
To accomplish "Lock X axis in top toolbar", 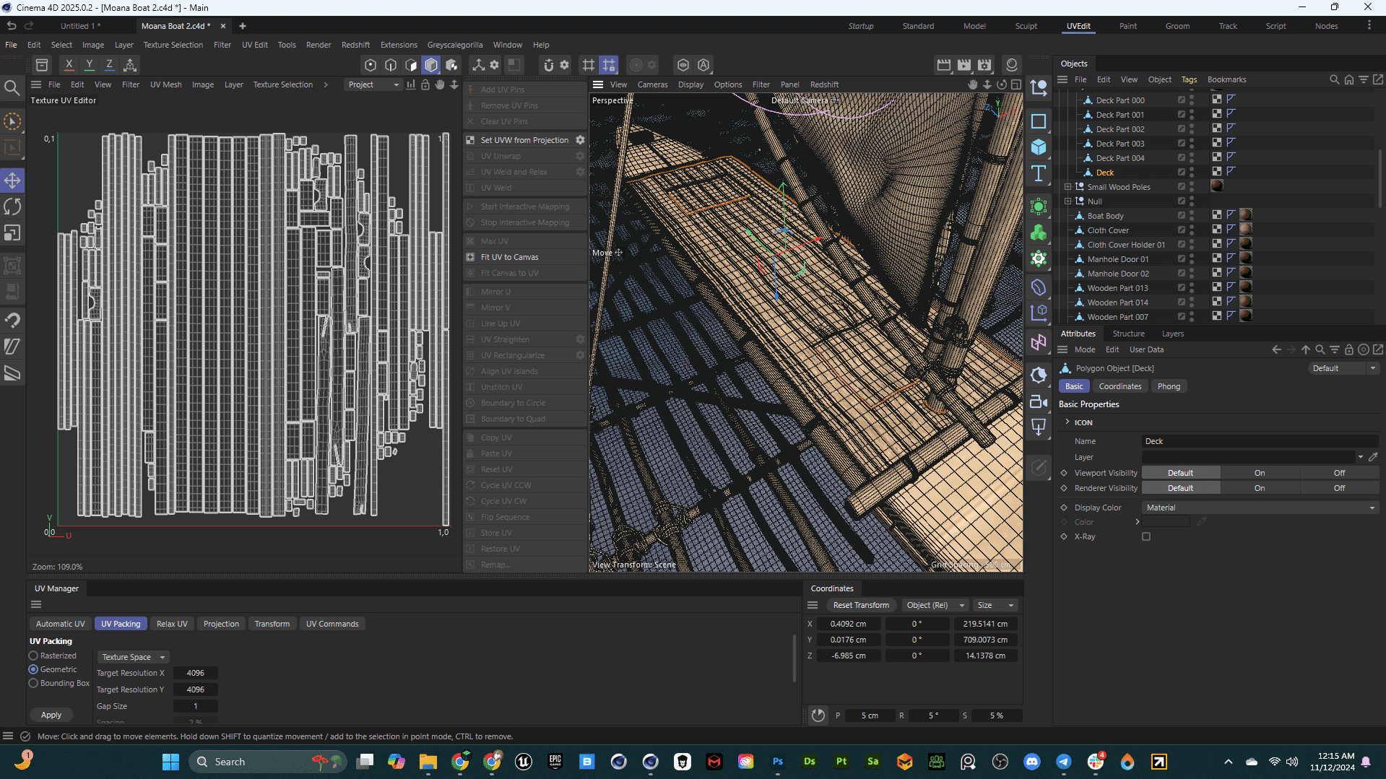I will pyautogui.click(x=69, y=65).
